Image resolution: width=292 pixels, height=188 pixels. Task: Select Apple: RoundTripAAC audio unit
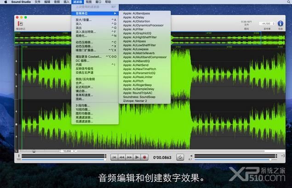145,93
